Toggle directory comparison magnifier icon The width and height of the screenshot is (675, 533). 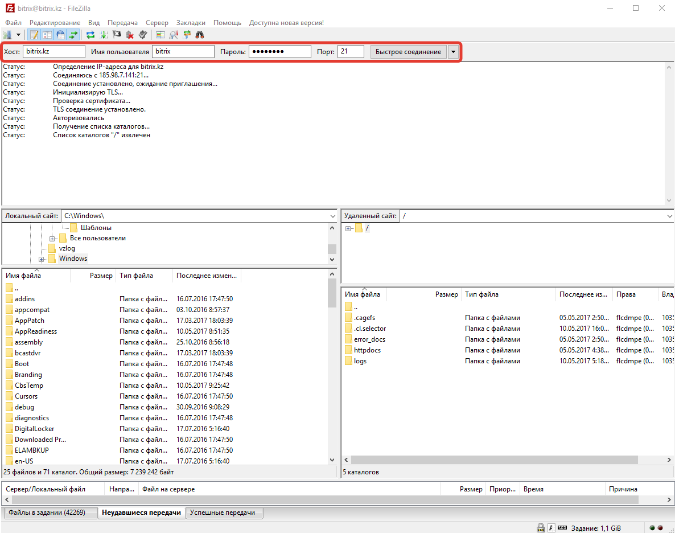(x=174, y=35)
